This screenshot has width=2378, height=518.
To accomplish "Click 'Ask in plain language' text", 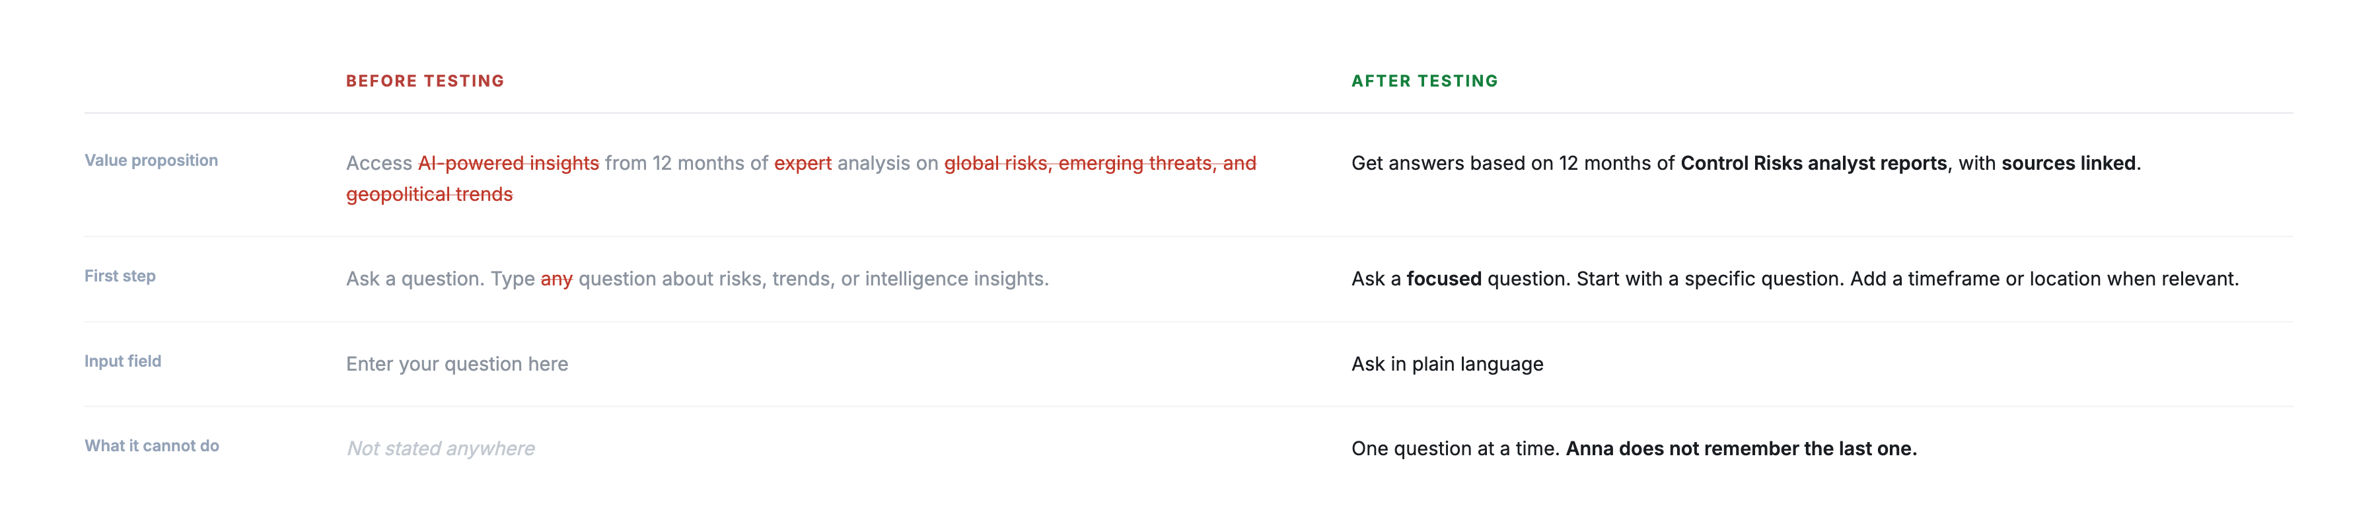I will coord(1447,365).
